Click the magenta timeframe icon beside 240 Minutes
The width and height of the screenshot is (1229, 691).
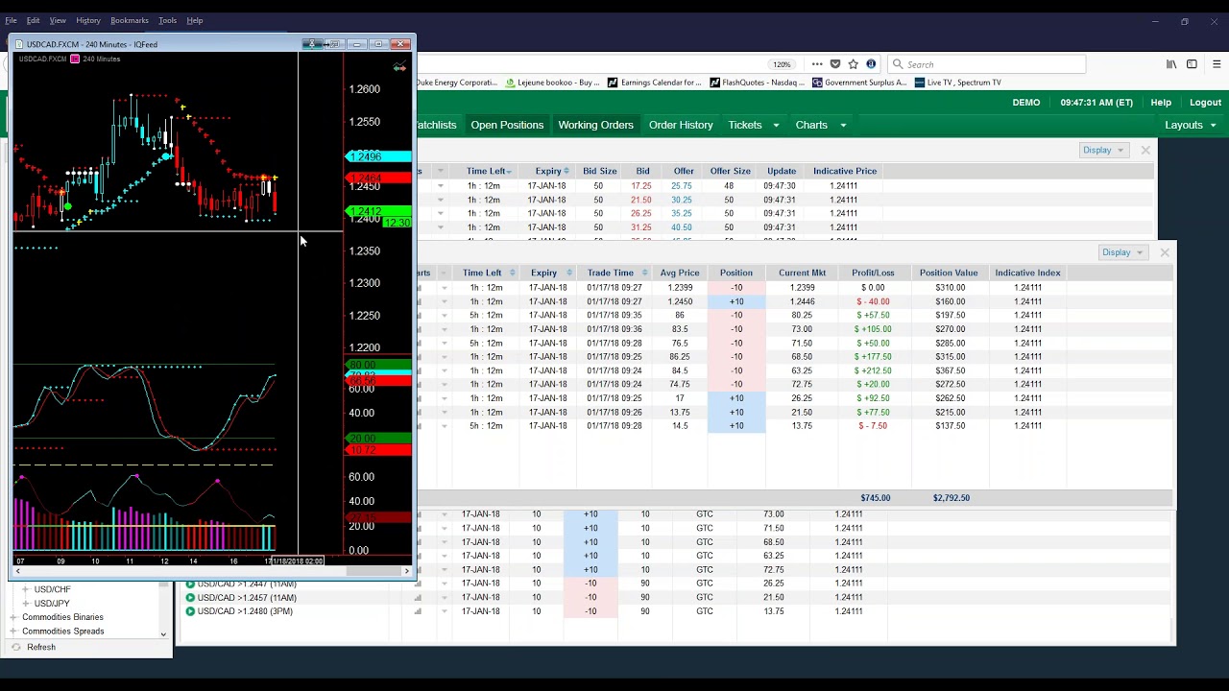(x=75, y=59)
